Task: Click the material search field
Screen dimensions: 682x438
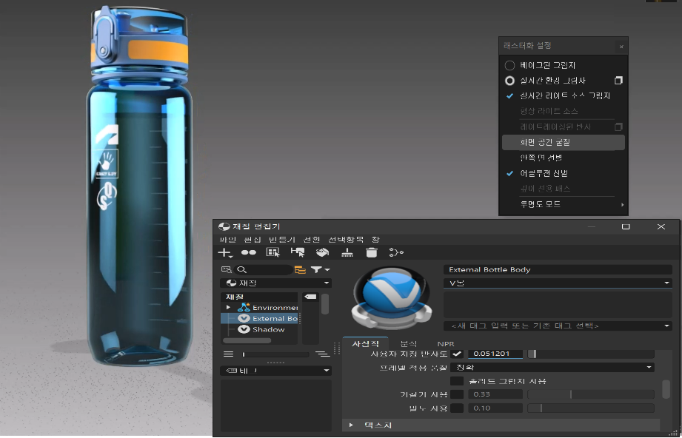Action: click(263, 270)
